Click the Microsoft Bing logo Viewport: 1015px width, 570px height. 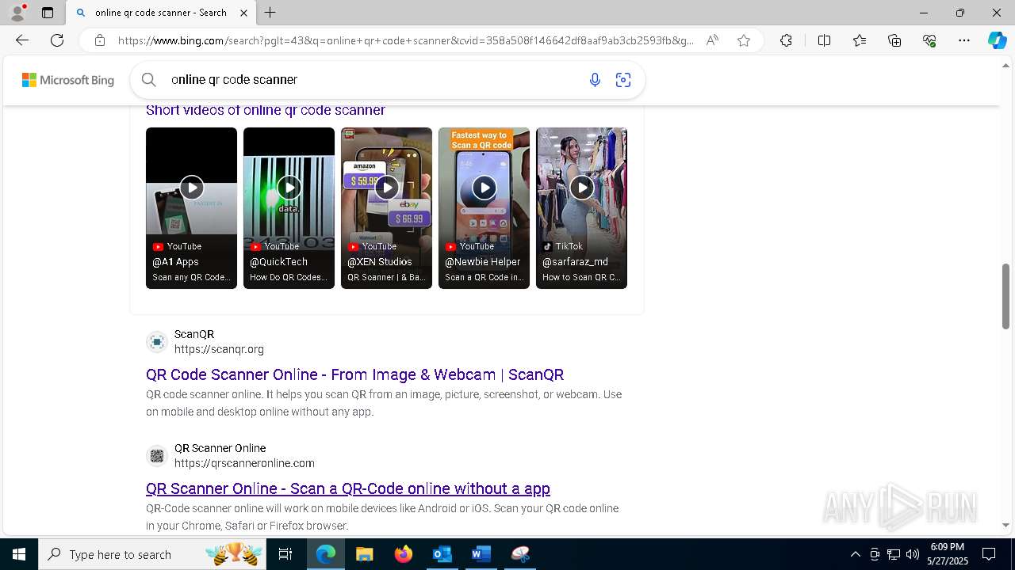coord(68,80)
